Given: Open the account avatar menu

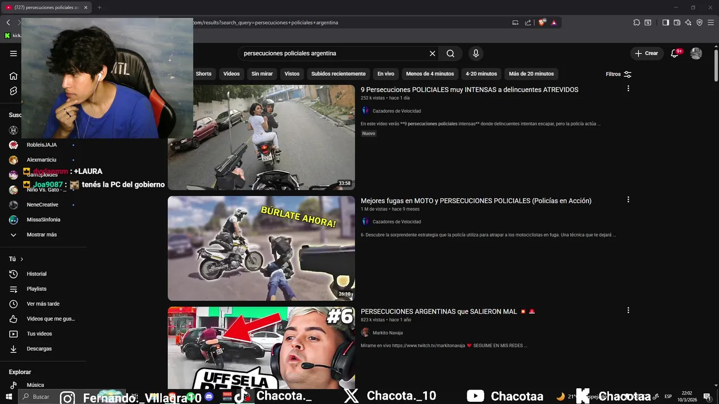Looking at the screenshot, I should click(x=696, y=53).
